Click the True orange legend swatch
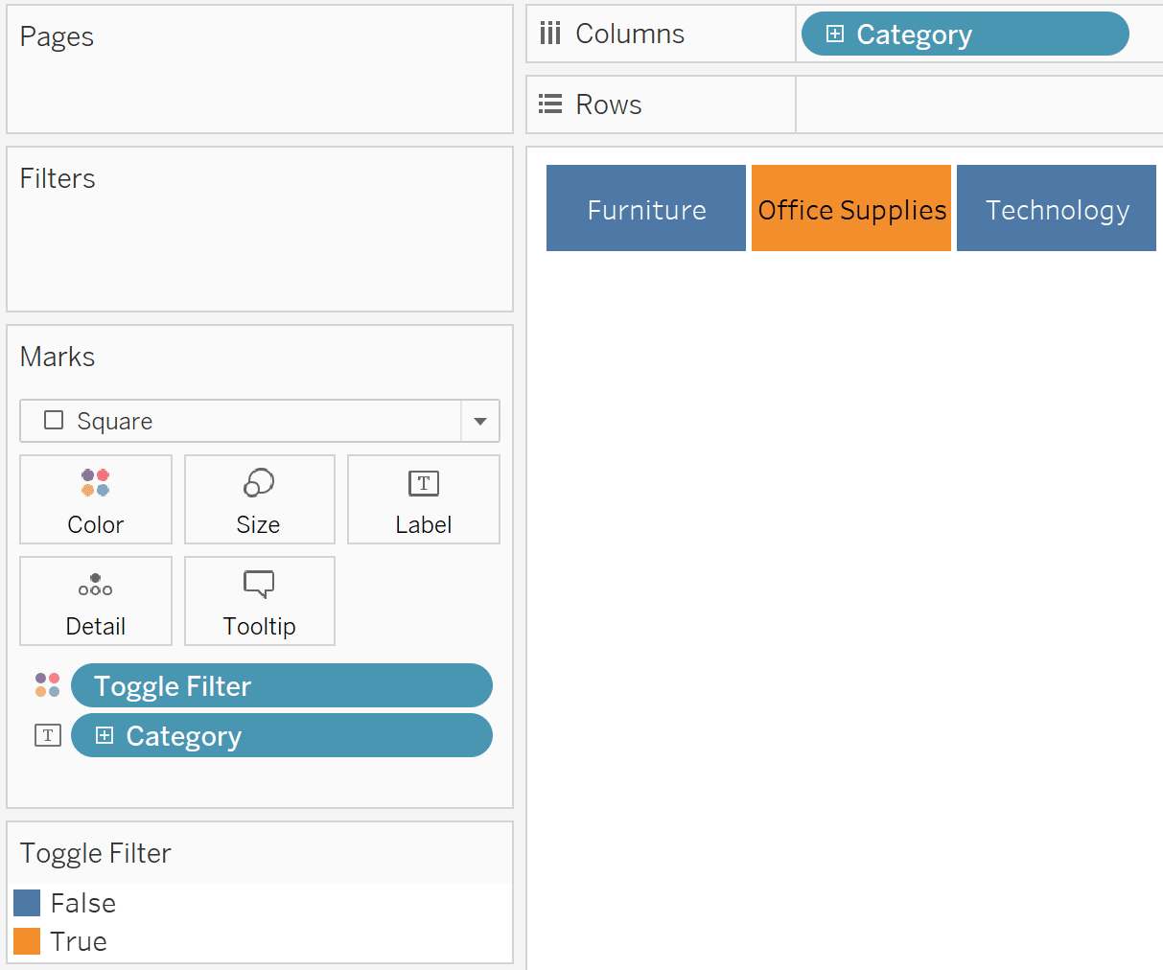 pos(27,941)
